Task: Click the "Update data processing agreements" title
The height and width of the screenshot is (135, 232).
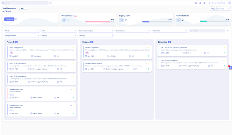Action: [x=176, y=48]
